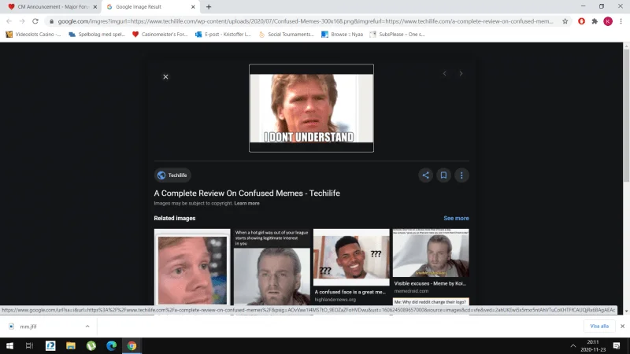
Task: Close the Google image preview panel
Action: click(165, 76)
